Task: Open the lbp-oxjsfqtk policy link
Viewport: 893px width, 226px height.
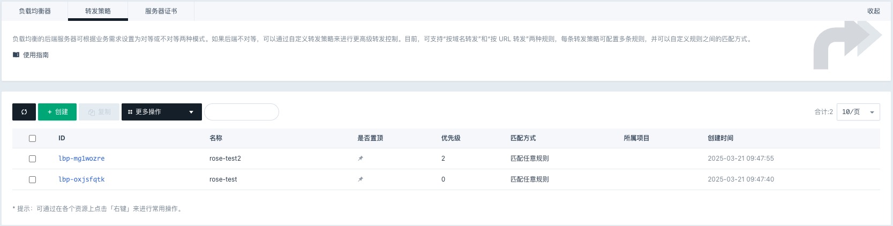Action: (x=81, y=179)
